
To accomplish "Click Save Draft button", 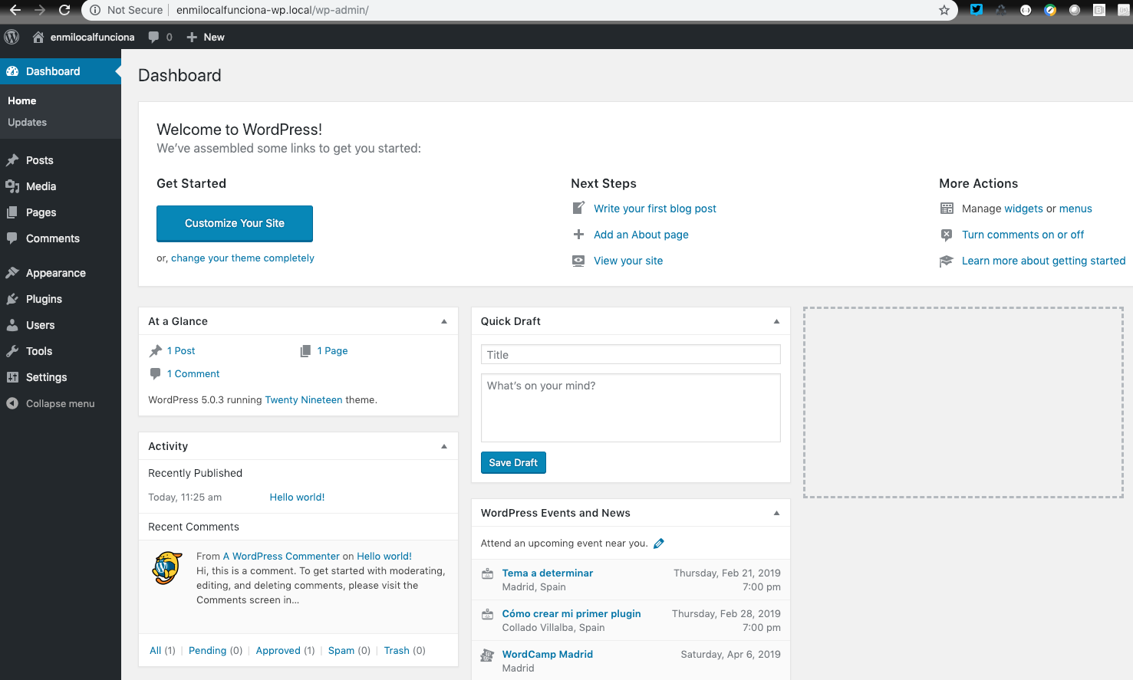I will [513, 462].
